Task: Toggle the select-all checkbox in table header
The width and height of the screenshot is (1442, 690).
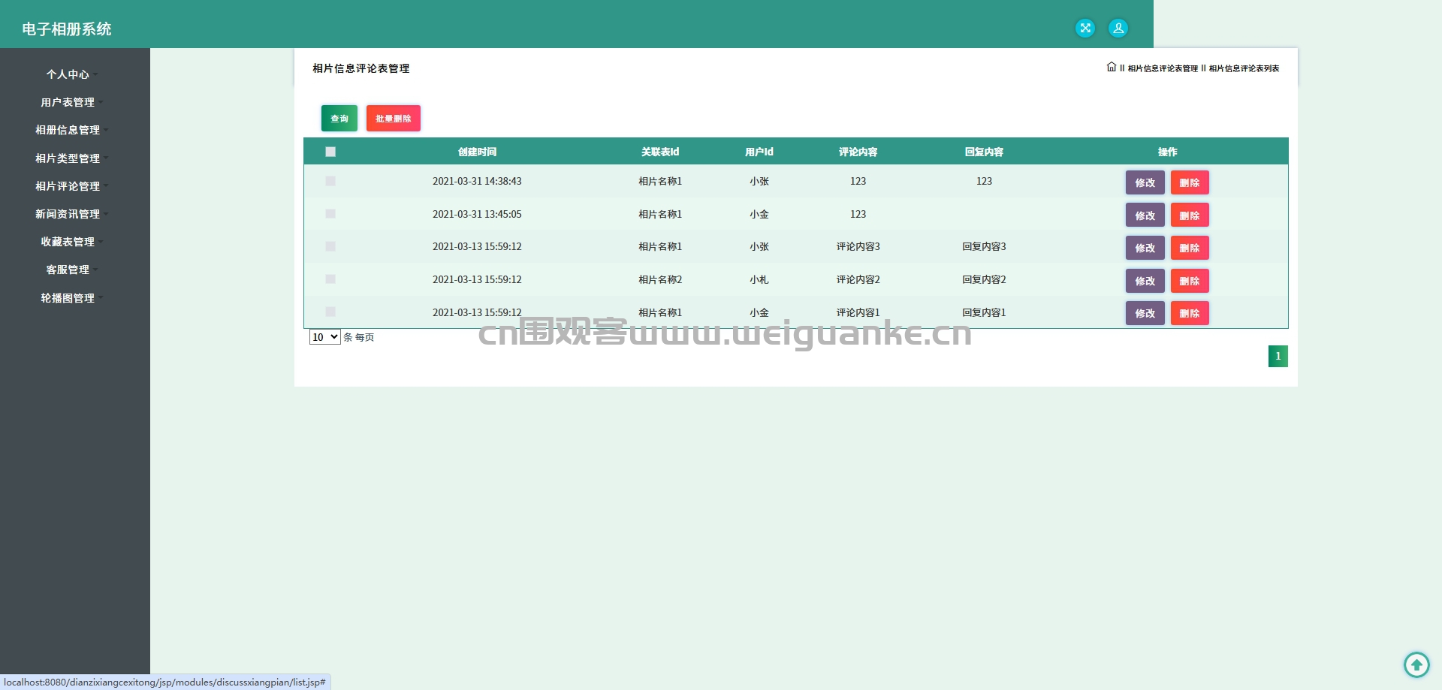Action: coord(330,152)
